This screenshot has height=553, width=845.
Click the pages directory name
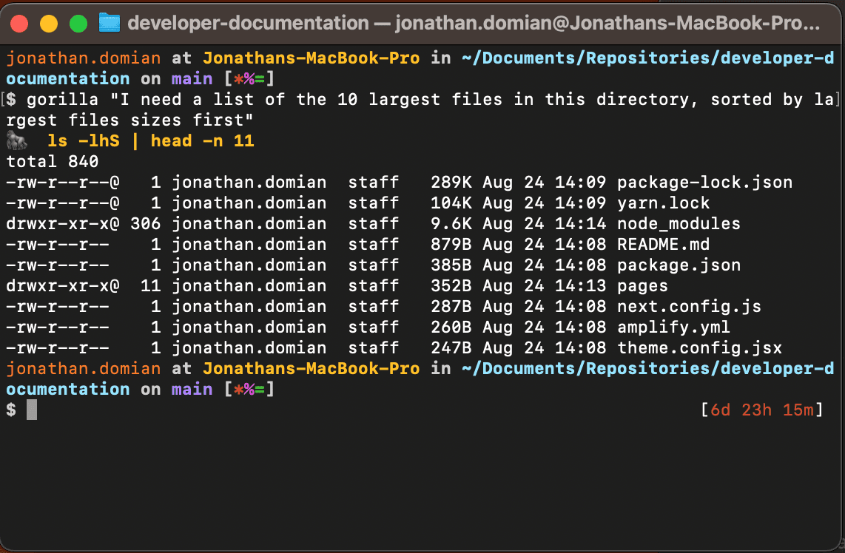tap(642, 285)
